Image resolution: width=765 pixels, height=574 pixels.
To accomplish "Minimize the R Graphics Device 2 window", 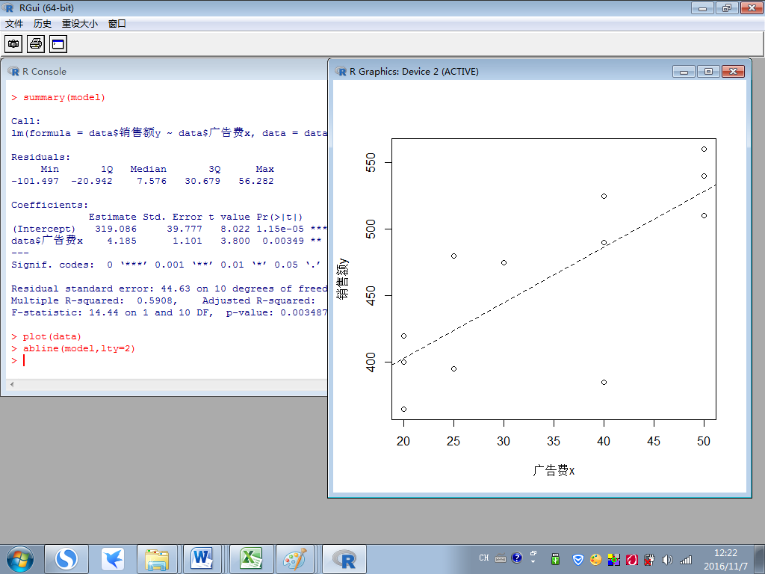I will click(684, 72).
